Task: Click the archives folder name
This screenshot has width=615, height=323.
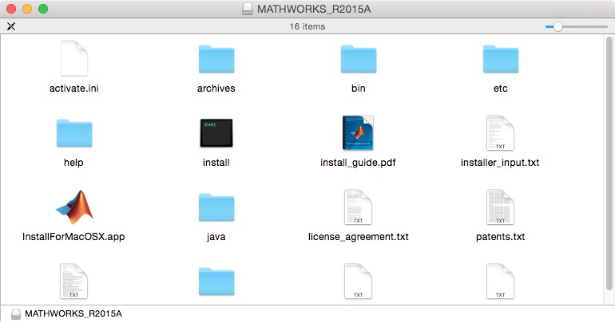Action: pyautogui.click(x=216, y=89)
